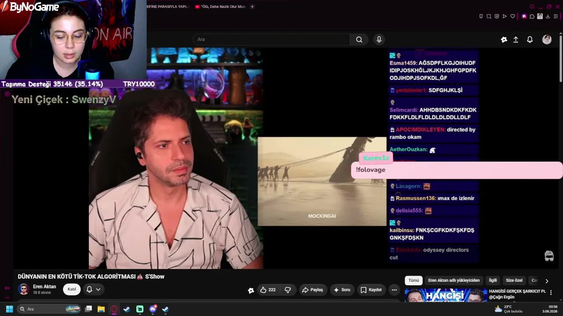Open the extensions puzzle-piece icon
Image resolution: width=563 pixels, height=316 pixels.
[532, 16]
